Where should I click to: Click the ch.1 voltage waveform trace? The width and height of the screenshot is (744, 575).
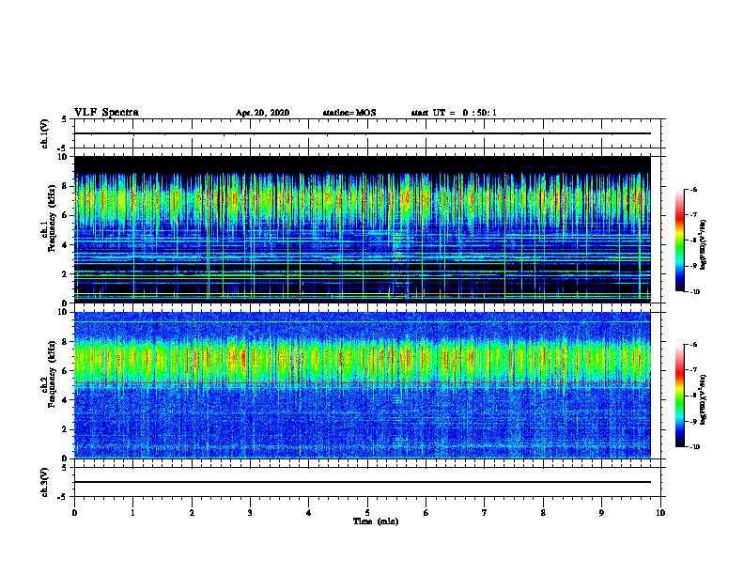(x=363, y=133)
